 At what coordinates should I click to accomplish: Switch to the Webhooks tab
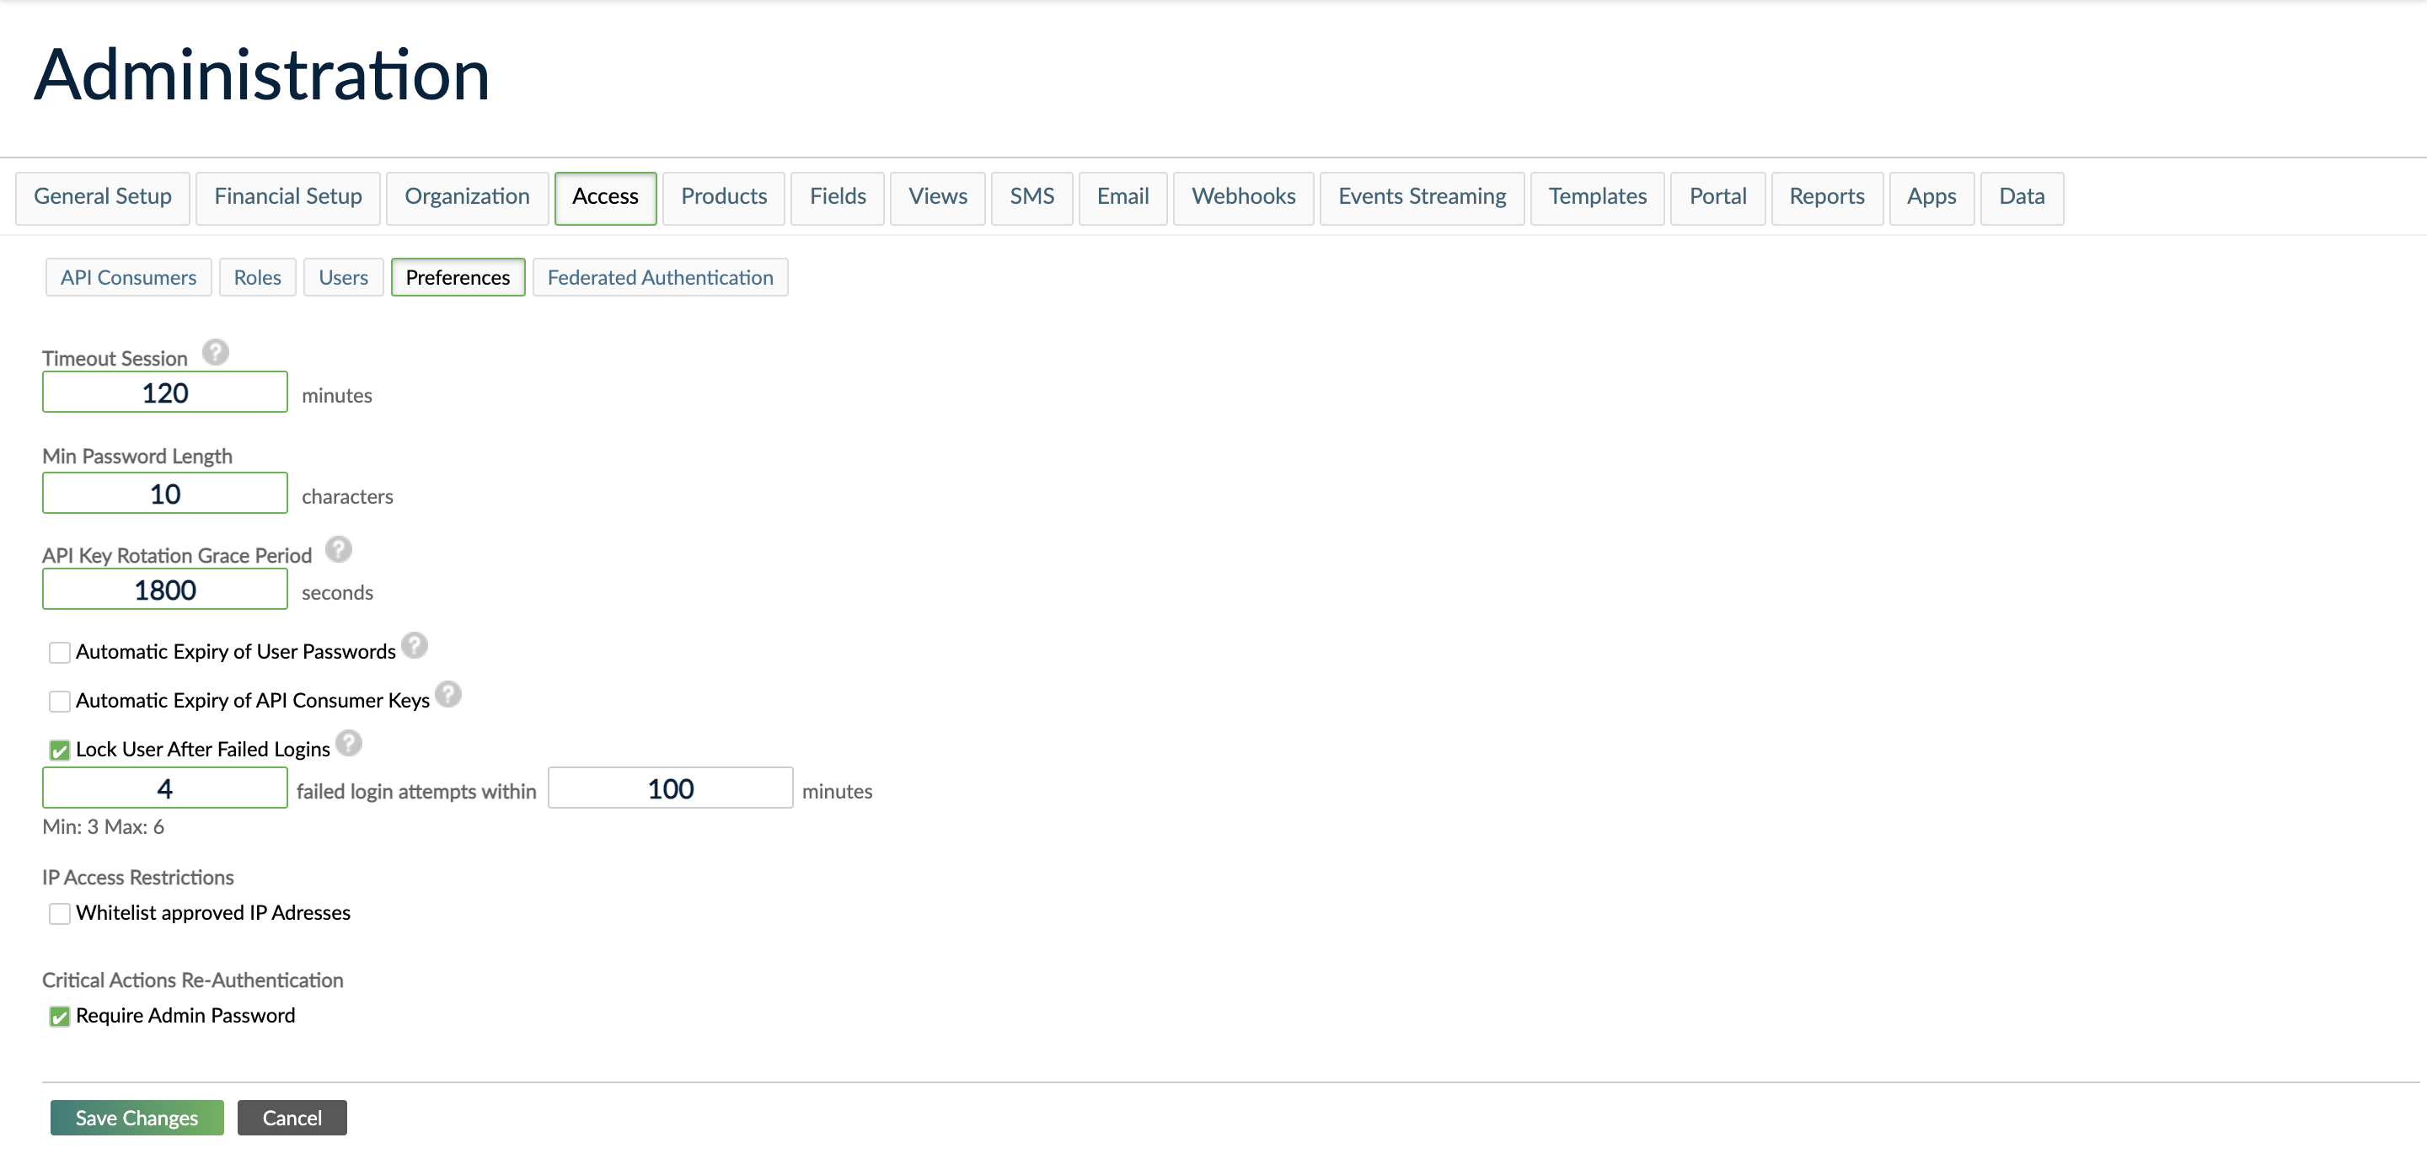point(1244,197)
